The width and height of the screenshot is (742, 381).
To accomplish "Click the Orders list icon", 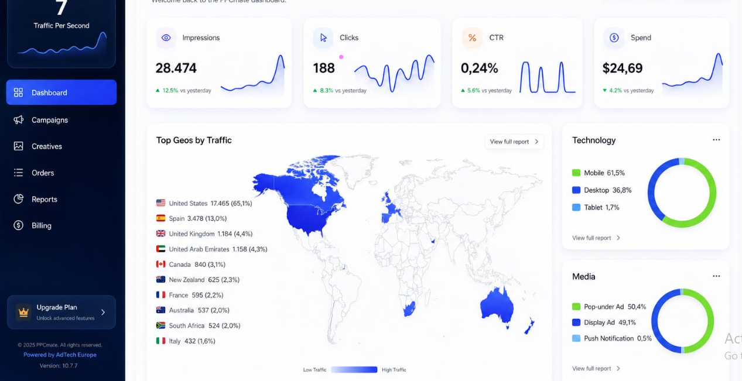I will 18,173.
